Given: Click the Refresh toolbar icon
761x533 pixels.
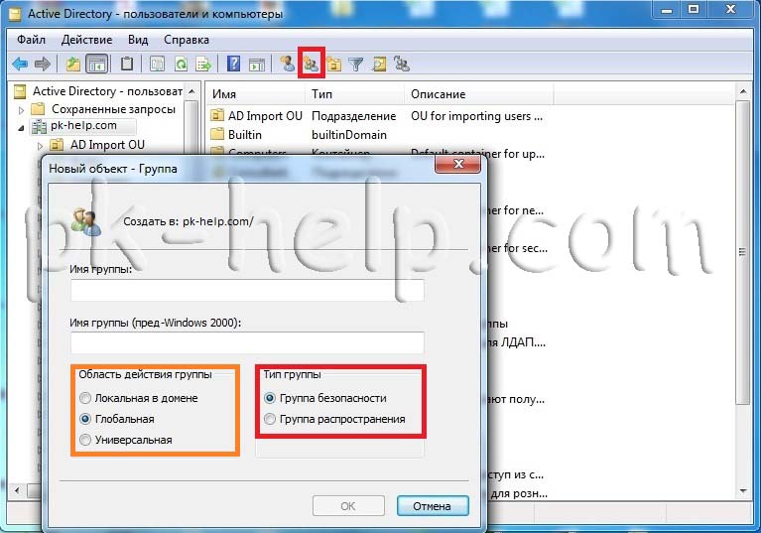Looking at the screenshot, I should (x=181, y=64).
